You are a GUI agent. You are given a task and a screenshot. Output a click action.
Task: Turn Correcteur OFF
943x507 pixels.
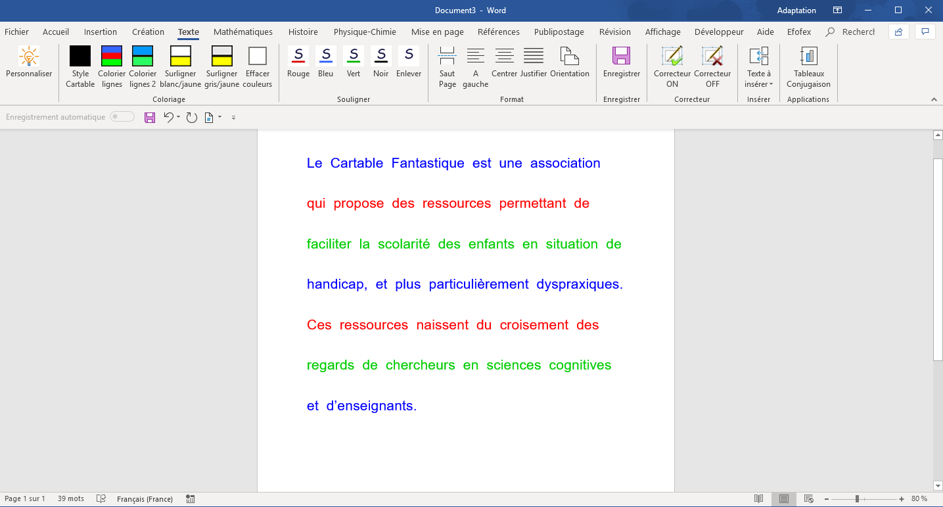pos(712,56)
